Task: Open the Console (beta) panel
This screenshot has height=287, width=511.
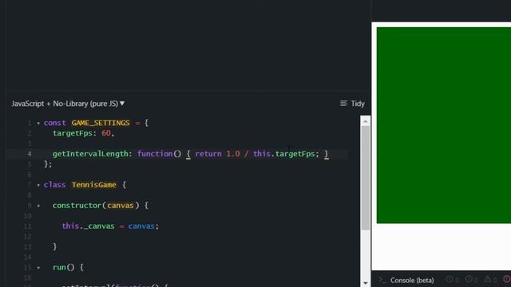Action: click(412, 280)
